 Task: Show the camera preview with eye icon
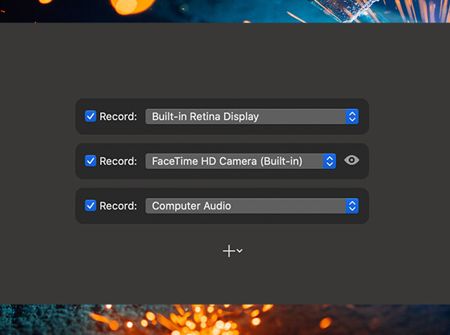tap(352, 160)
